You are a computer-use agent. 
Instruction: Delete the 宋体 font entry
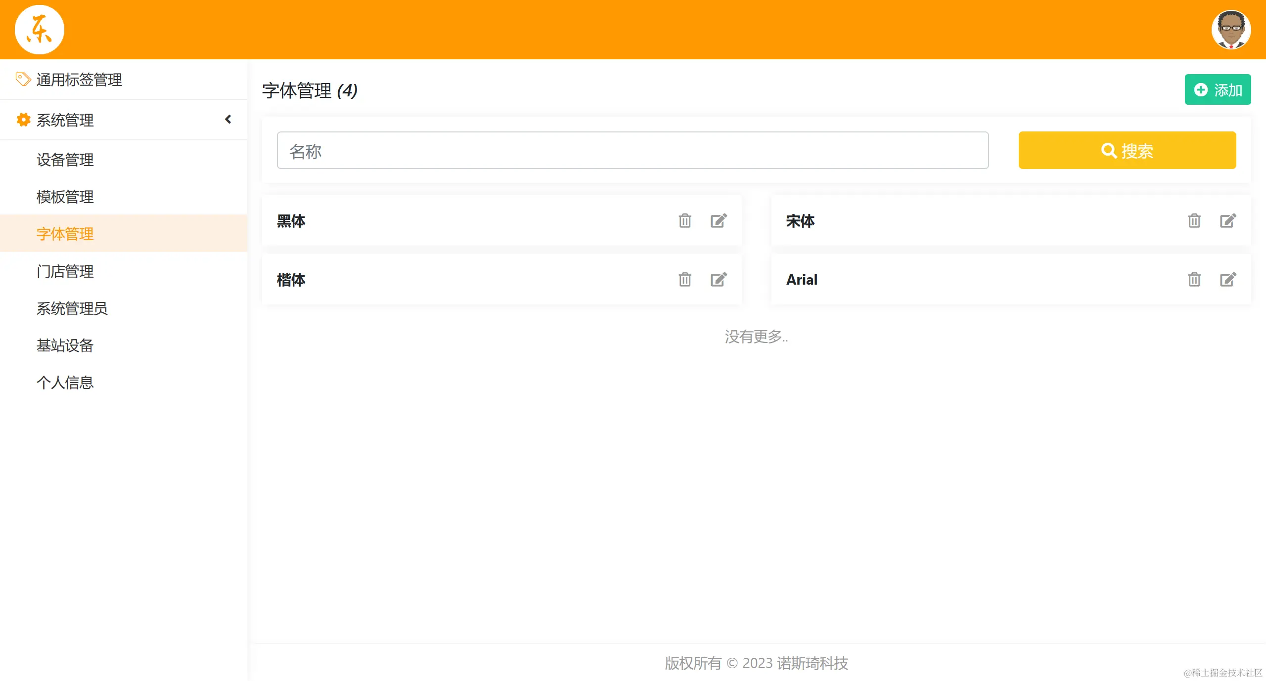(x=1194, y=220)
